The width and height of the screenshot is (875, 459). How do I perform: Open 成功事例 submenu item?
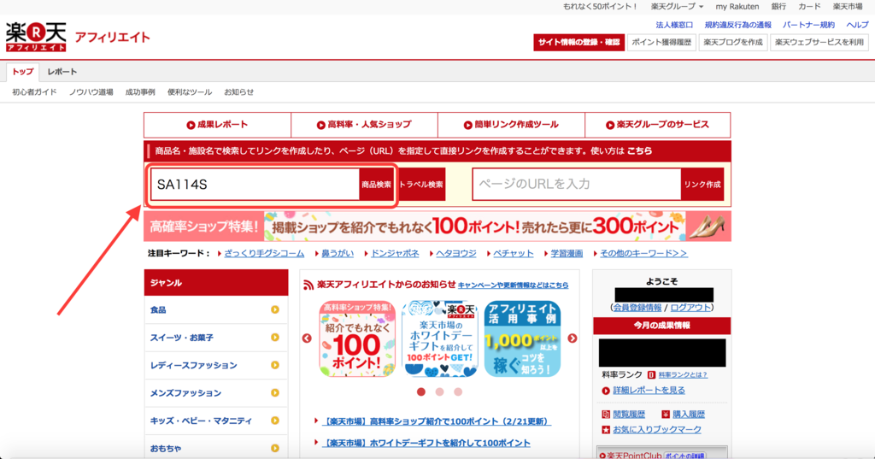click(x=140, y=92)
